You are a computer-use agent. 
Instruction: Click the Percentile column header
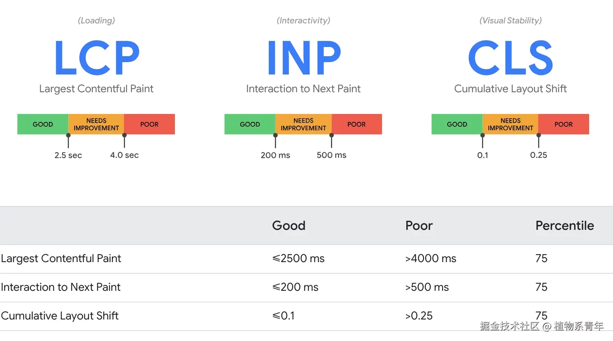pos(564,225)
